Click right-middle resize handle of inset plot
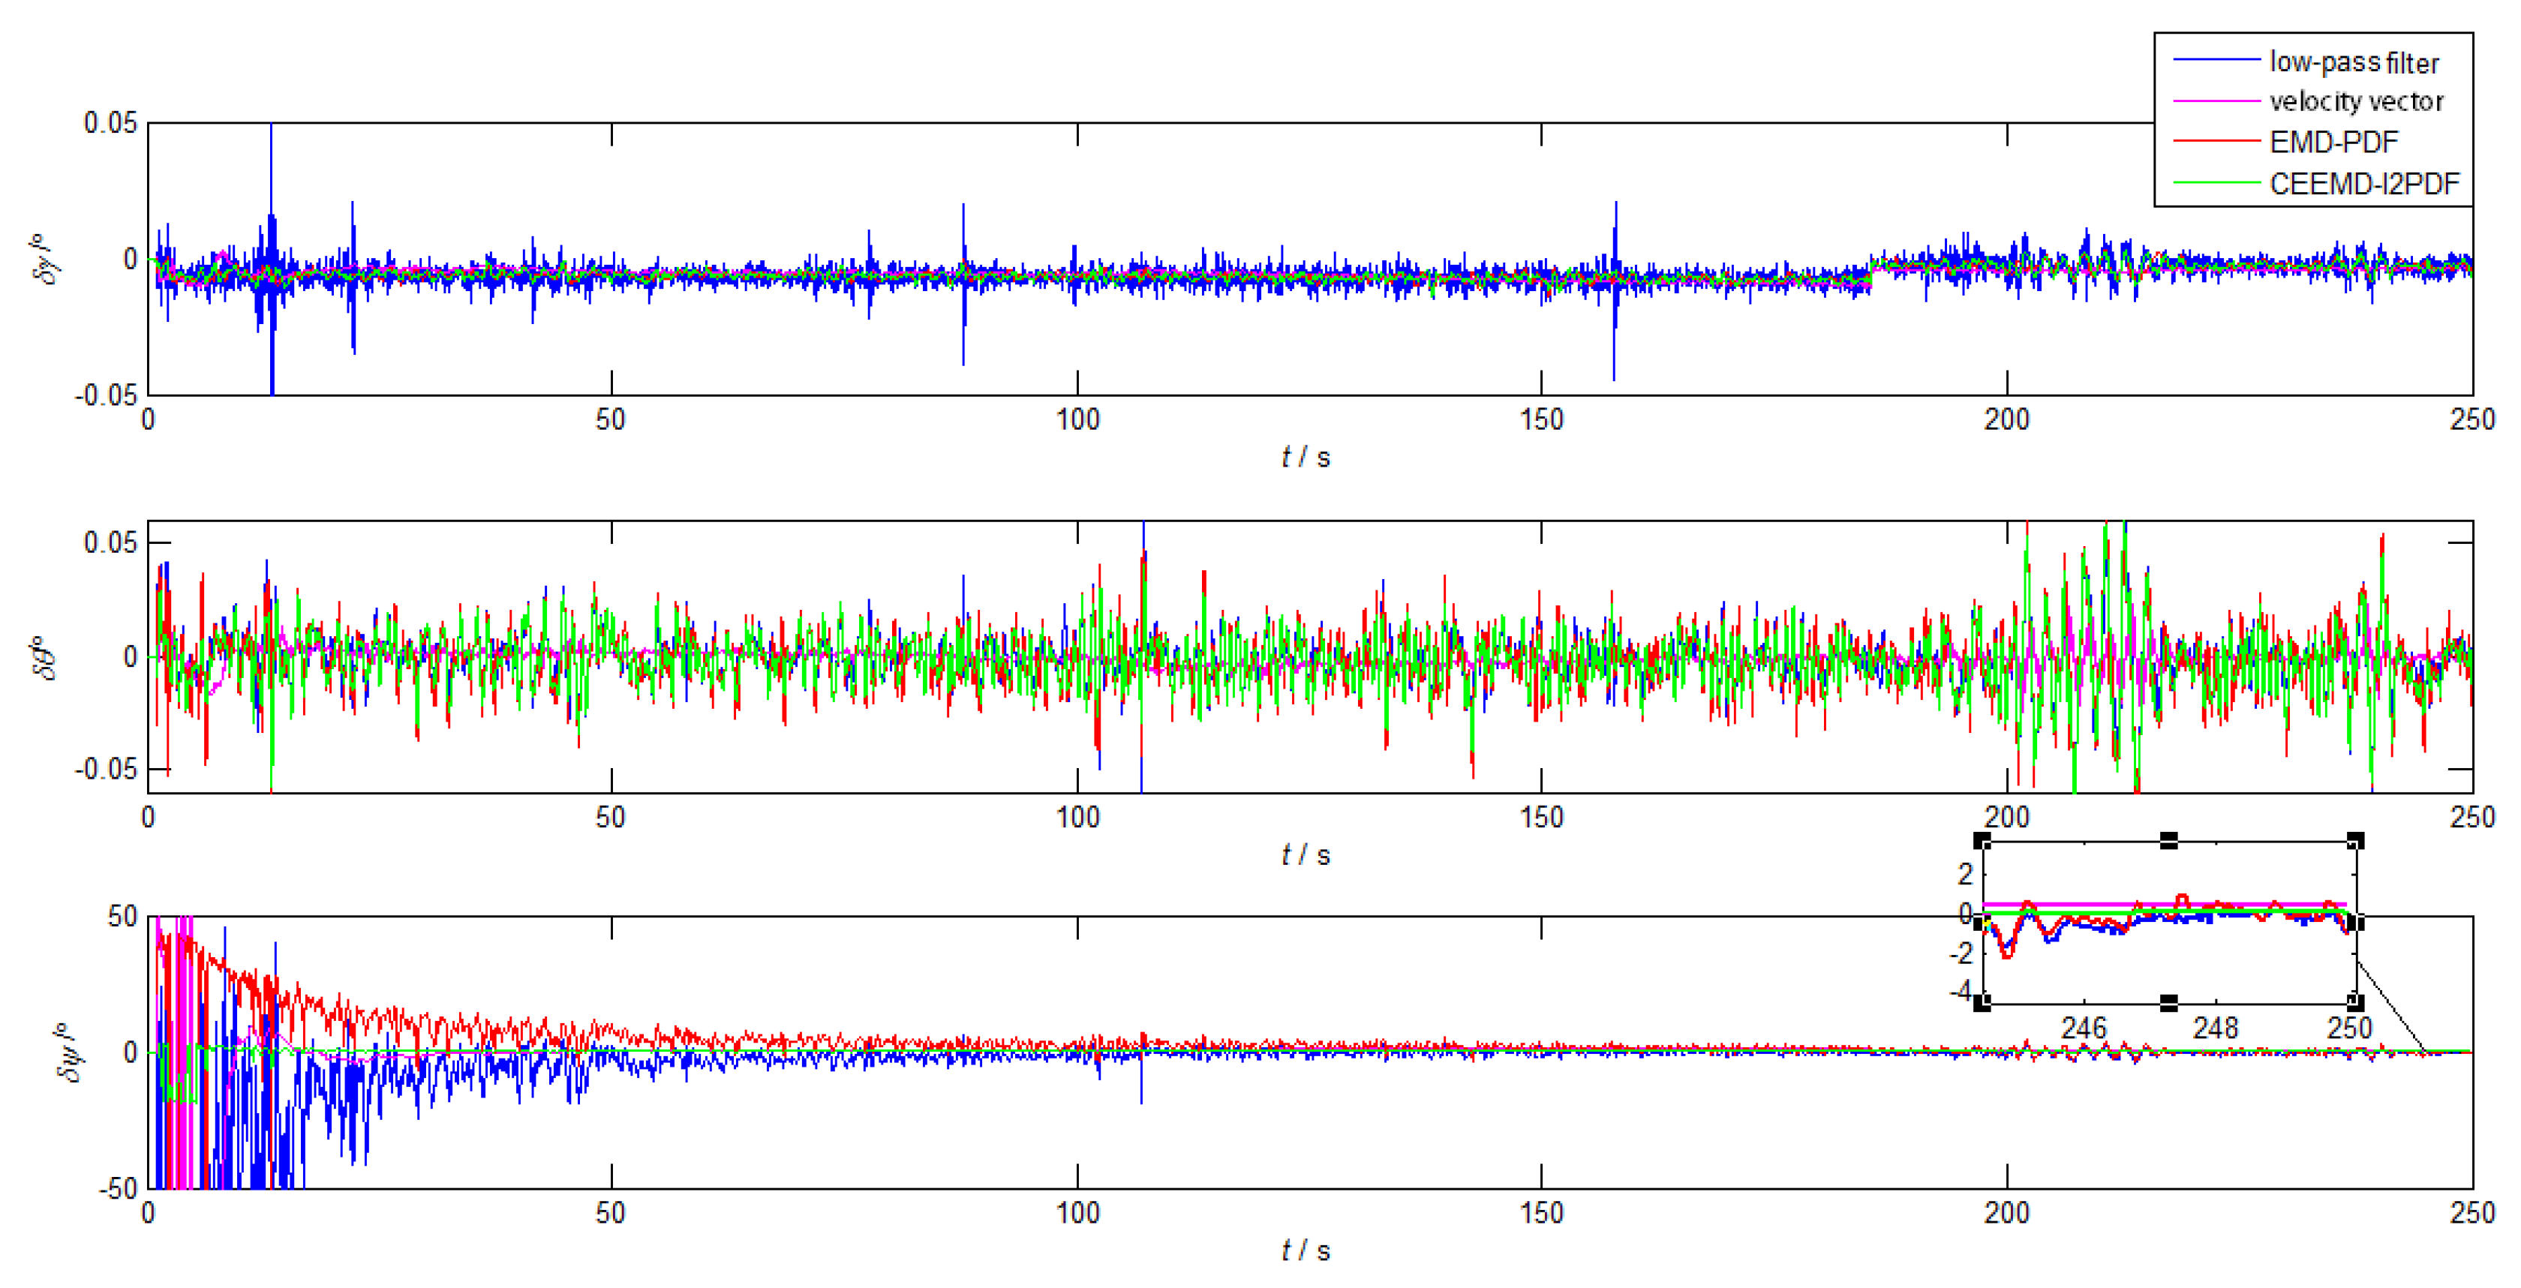Viewport: 2521px width, 1288px height. (x=2356, y=922)
